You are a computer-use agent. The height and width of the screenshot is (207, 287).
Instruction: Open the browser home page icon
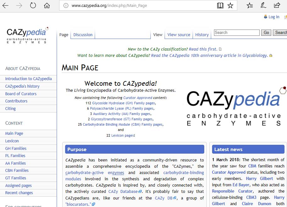coord(47,5)
